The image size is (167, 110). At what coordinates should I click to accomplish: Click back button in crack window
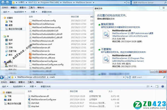2,77
